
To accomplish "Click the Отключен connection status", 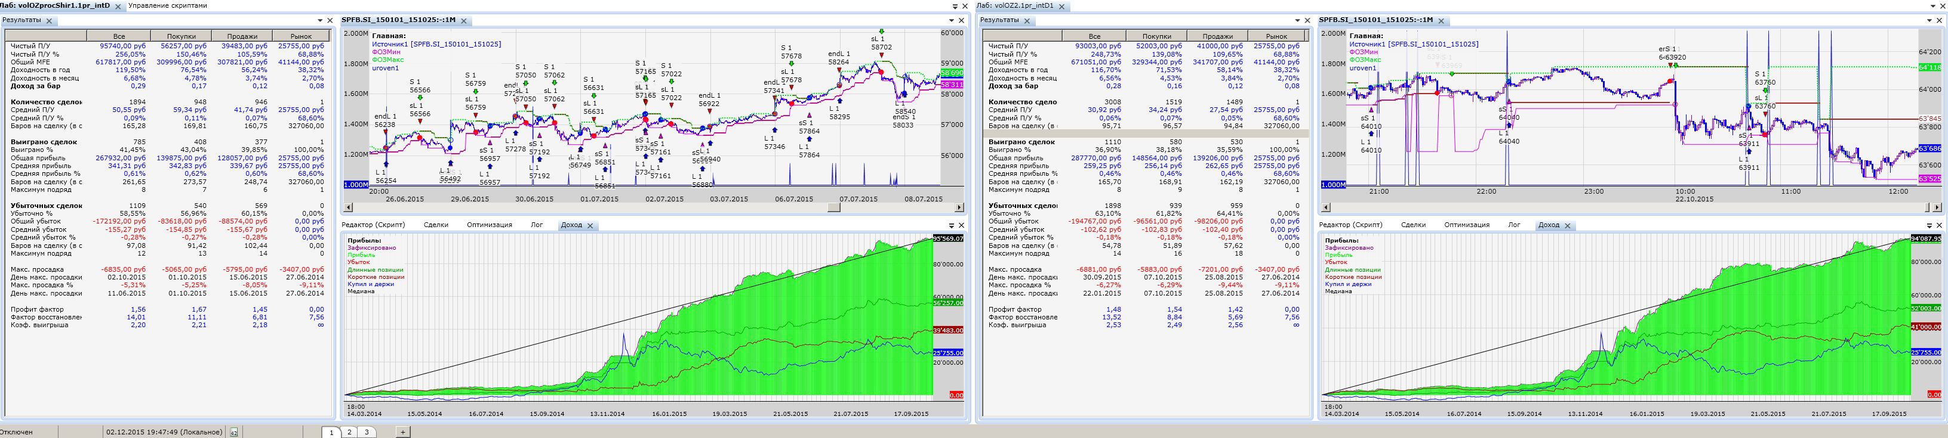I will coord(17,432).
